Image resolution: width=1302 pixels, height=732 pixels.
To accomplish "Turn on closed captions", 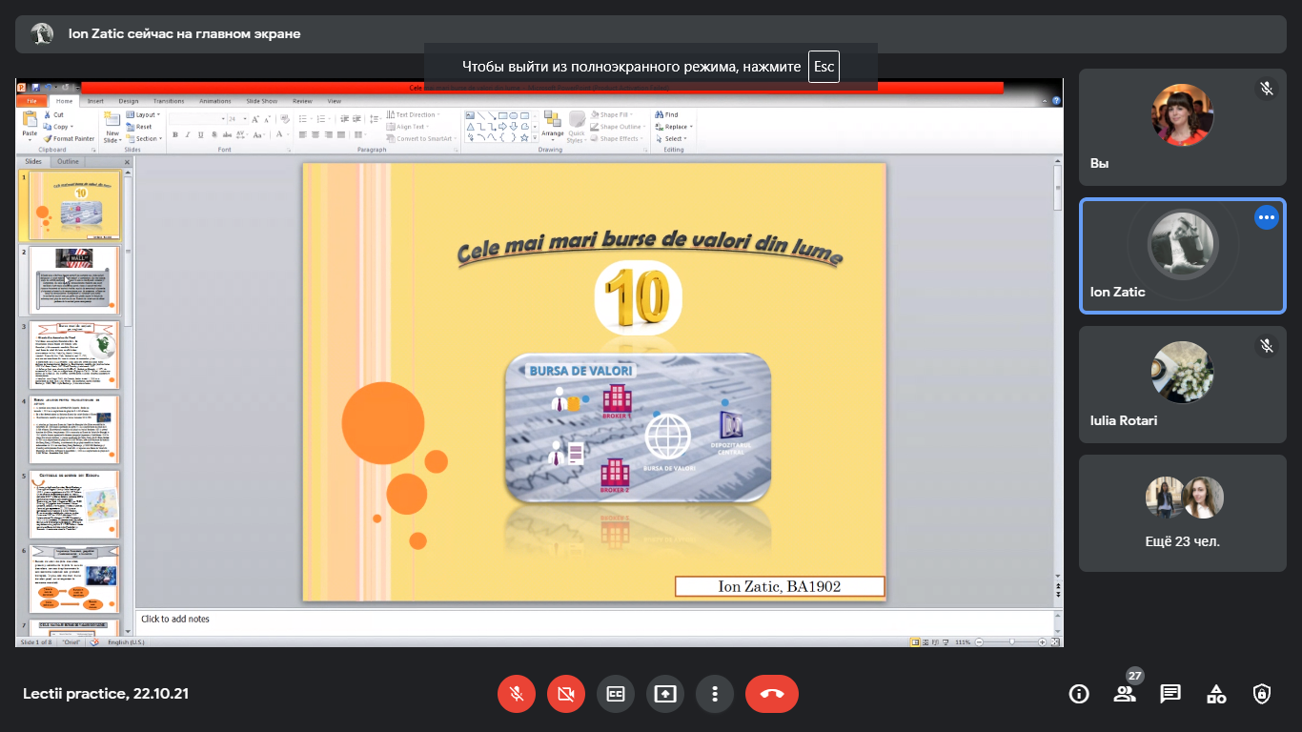I will tap(616, 694).
